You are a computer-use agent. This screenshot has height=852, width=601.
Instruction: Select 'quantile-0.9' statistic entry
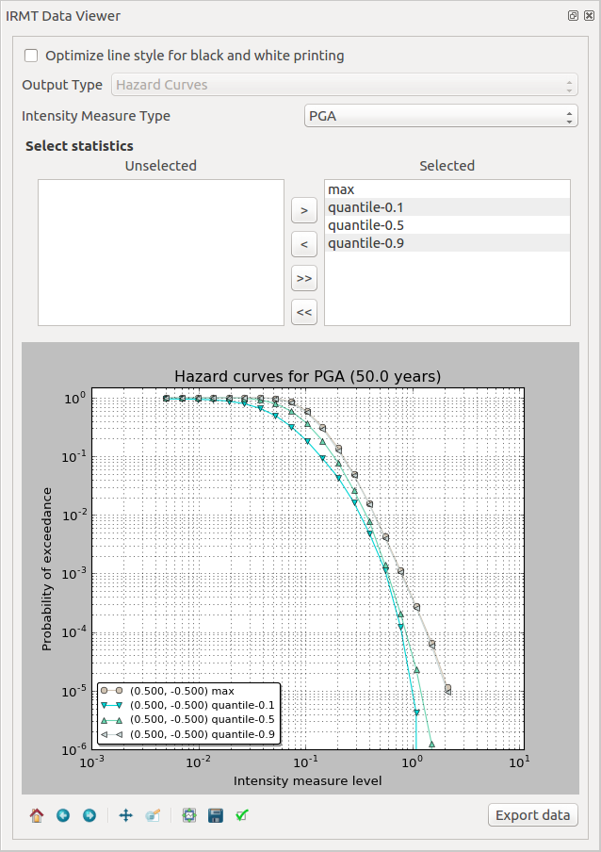point(447,243)
